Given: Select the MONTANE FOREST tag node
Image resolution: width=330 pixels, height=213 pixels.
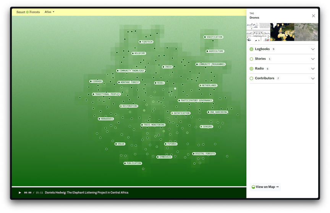Looking at the screenshot, I should [129, 82].
